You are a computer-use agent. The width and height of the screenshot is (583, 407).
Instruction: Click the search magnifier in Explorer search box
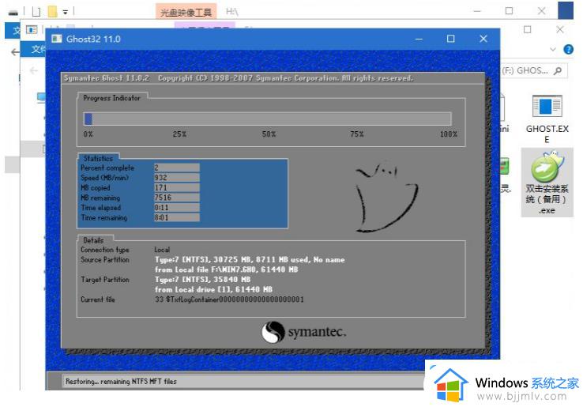[x=558, y=70]
